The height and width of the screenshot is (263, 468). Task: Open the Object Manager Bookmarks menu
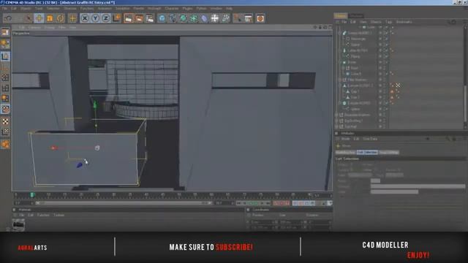404,22
